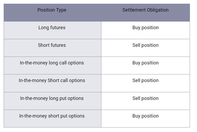The height and width of the screenshot is (132, 197).
Task: Click the Position Type column header
Action: coord(52,10)
